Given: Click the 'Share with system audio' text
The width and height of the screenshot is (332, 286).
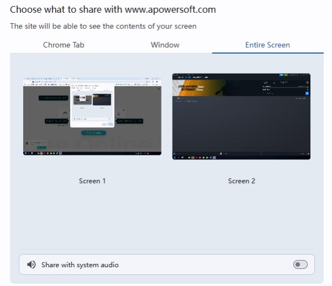Looking at the screenshot, I should (x=80, y=265).
